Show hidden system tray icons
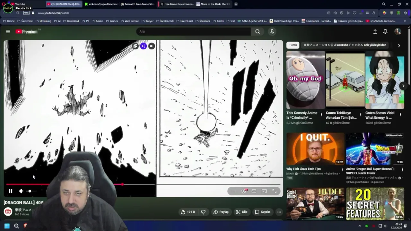This screenshot has width=411, height=231. click(x=360, y=226)
